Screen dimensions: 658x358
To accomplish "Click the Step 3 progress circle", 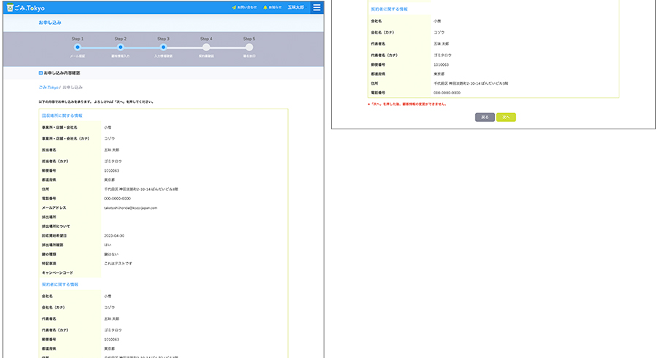I will pos(163,47).
